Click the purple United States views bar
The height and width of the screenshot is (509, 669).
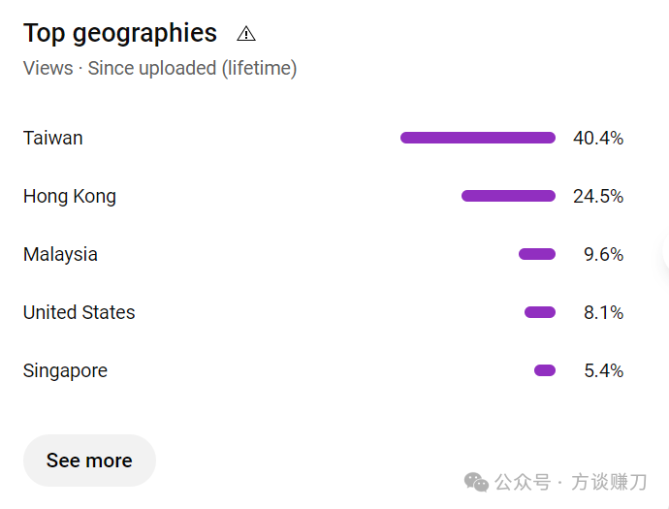[x=540, y=312]
